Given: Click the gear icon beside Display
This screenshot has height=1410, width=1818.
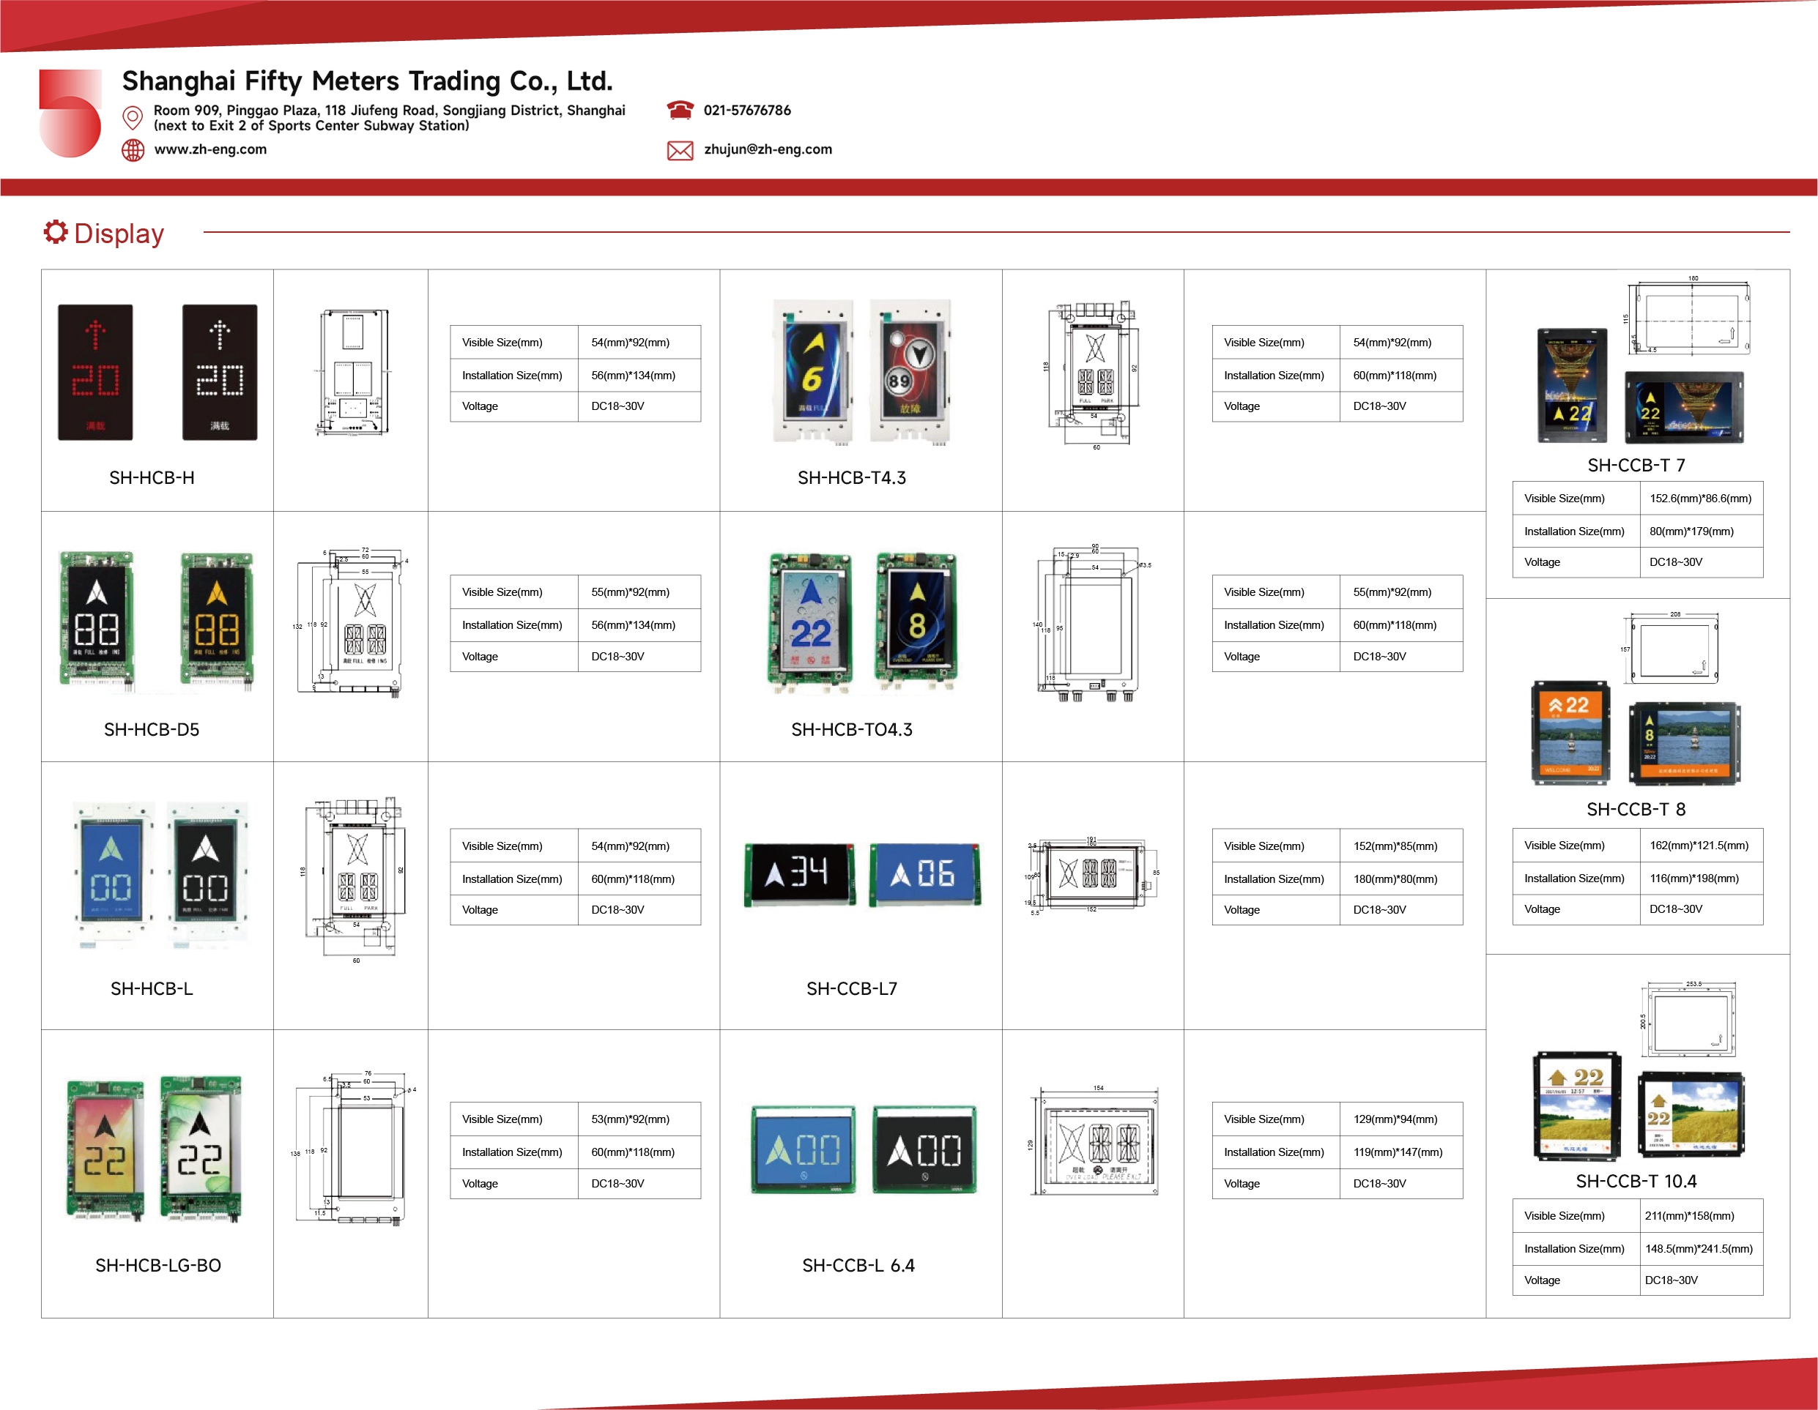Looking at the screenshot, I should 56,232.
